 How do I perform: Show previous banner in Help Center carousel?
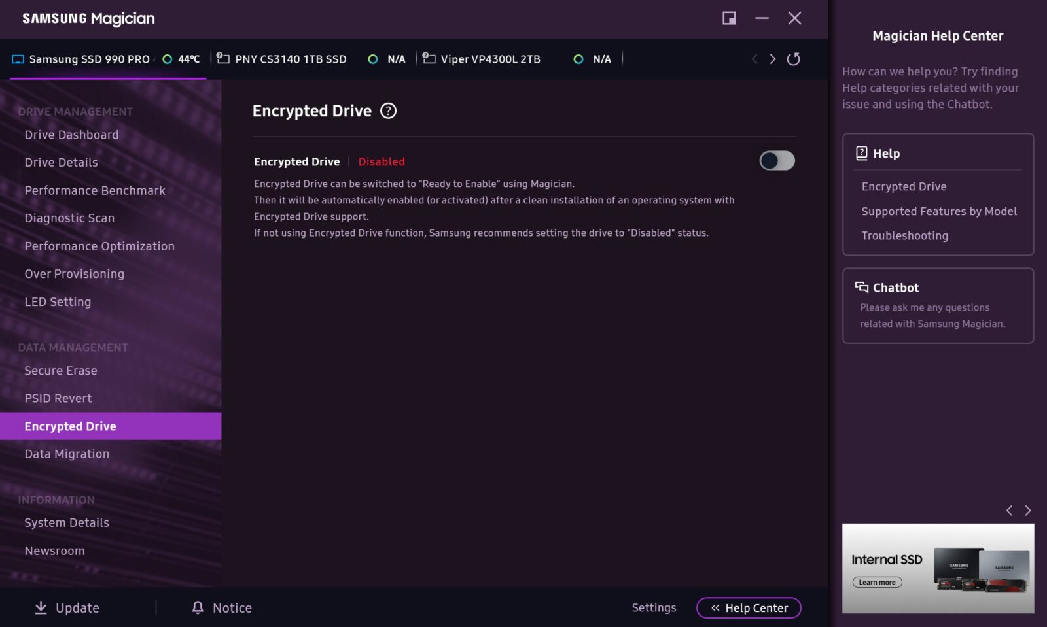(x=1009, y=511)
